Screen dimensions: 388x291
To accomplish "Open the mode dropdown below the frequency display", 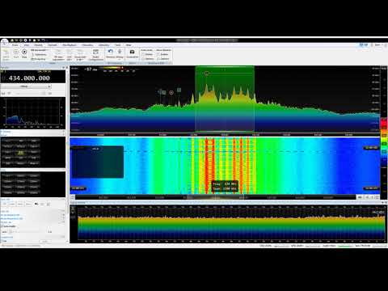I will point(26,86).
